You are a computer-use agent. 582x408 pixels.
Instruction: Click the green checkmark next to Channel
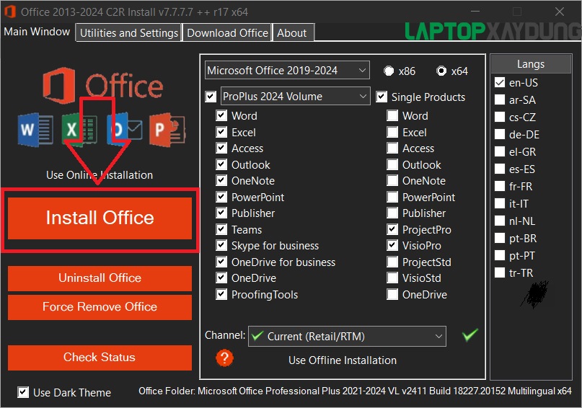[x=470, y=335]
